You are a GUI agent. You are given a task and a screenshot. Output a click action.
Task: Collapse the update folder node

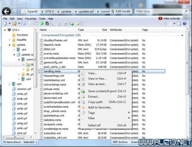(x=10, y=45)
